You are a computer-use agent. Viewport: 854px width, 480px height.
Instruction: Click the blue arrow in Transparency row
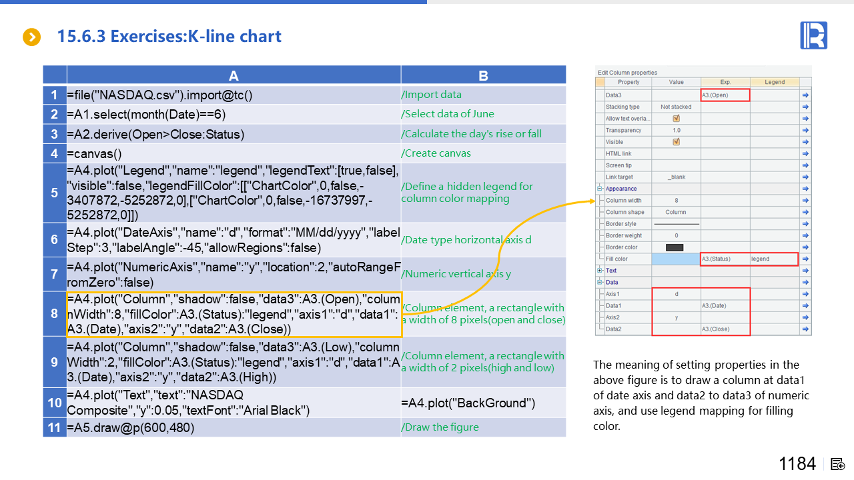point(805,131)
